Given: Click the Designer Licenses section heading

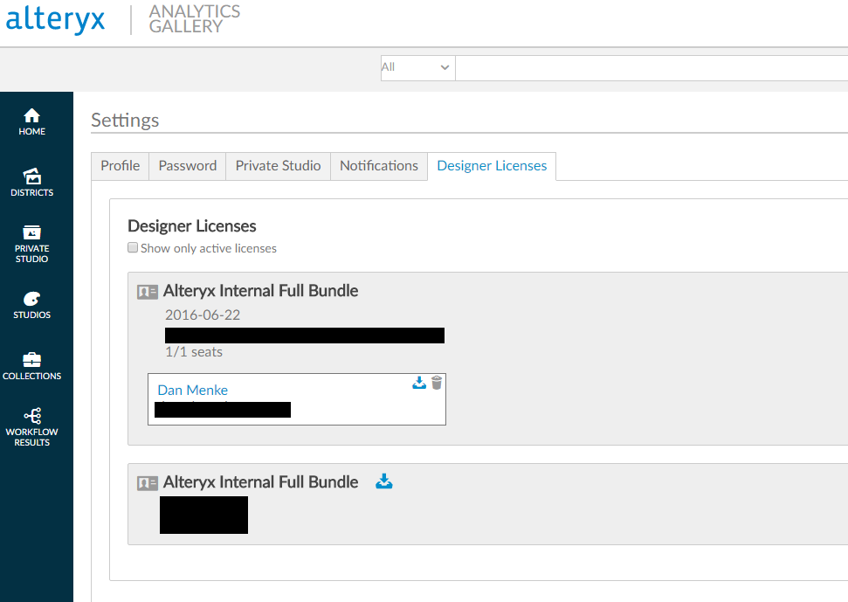Looking at the screenshot, I should [192, 226].
